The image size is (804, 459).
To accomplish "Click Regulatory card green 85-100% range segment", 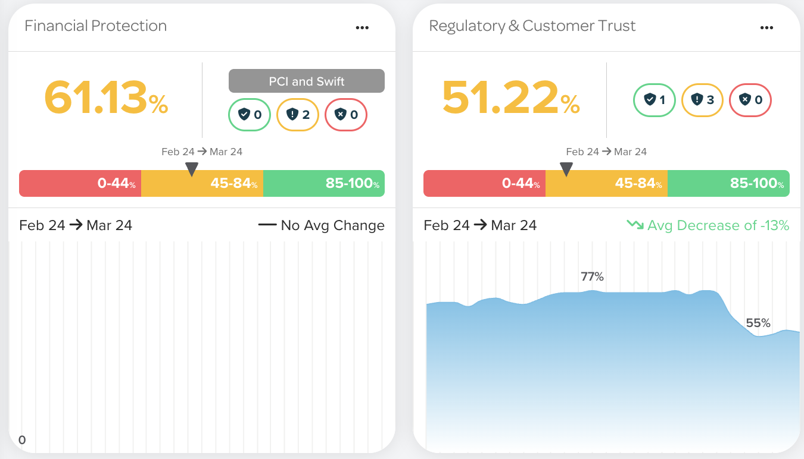I will coord(728,183).
